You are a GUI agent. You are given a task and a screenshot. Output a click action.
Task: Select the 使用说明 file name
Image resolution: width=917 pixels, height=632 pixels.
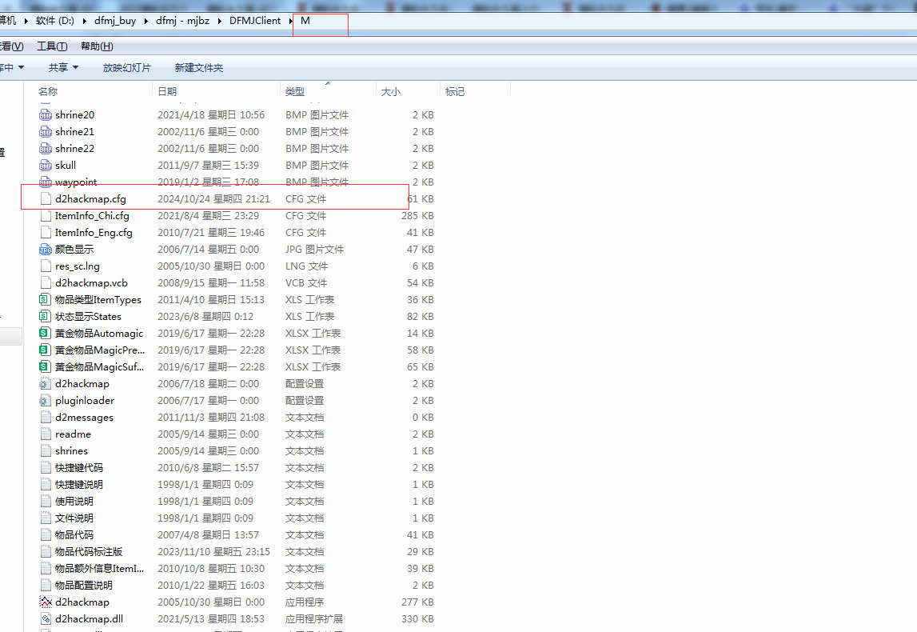click(74, 502)
